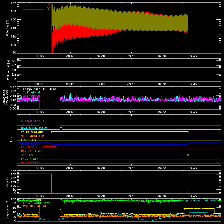This screenshot has width=224, height=224.
Task: Click the NON_SOLAR_EVENT flag label
Action: (x=34, y=129)
